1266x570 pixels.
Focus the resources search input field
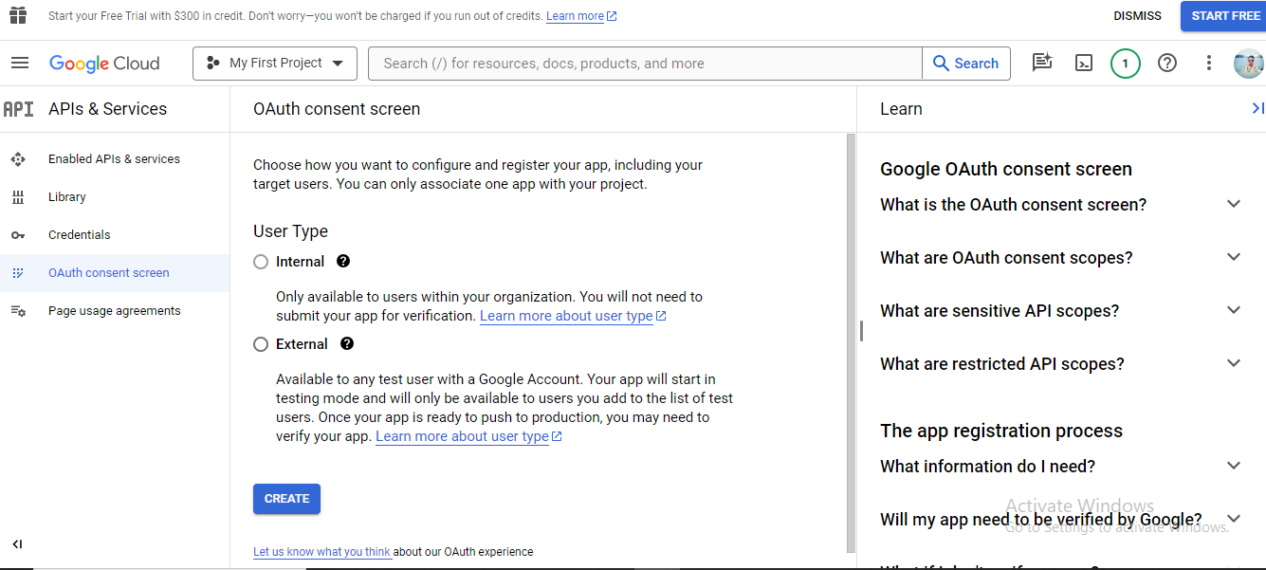(x=645, y=64)
